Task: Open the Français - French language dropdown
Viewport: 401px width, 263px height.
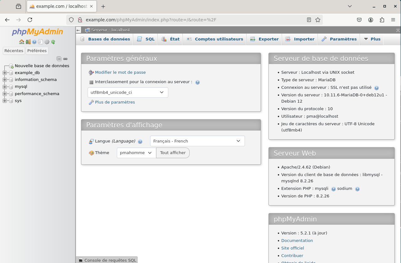Action: tap(198, 141)
